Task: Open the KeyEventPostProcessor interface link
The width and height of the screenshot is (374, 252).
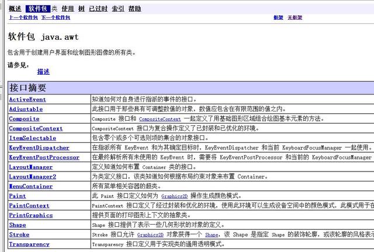Action: point(44,157)
